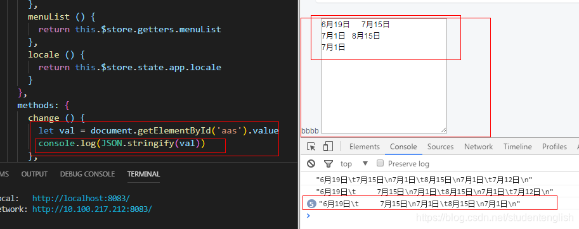Switch to the Console tab
This screenshot has width=579, height=229.
403,147
